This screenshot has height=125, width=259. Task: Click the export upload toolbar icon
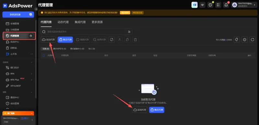(120, 40)
